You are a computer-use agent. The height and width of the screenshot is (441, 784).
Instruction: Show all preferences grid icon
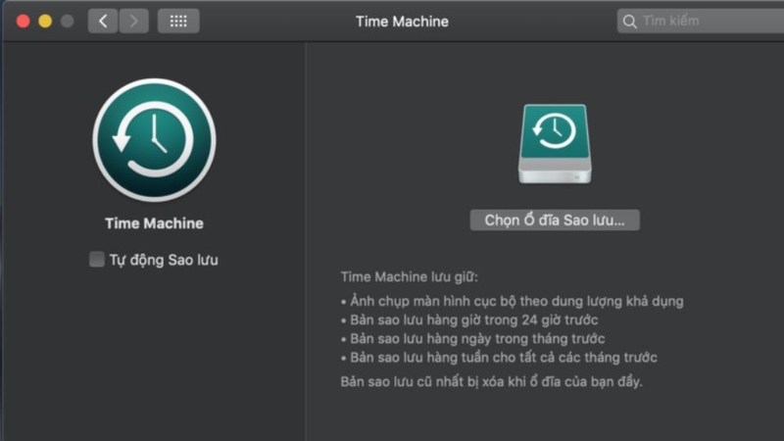coord(178,21)
